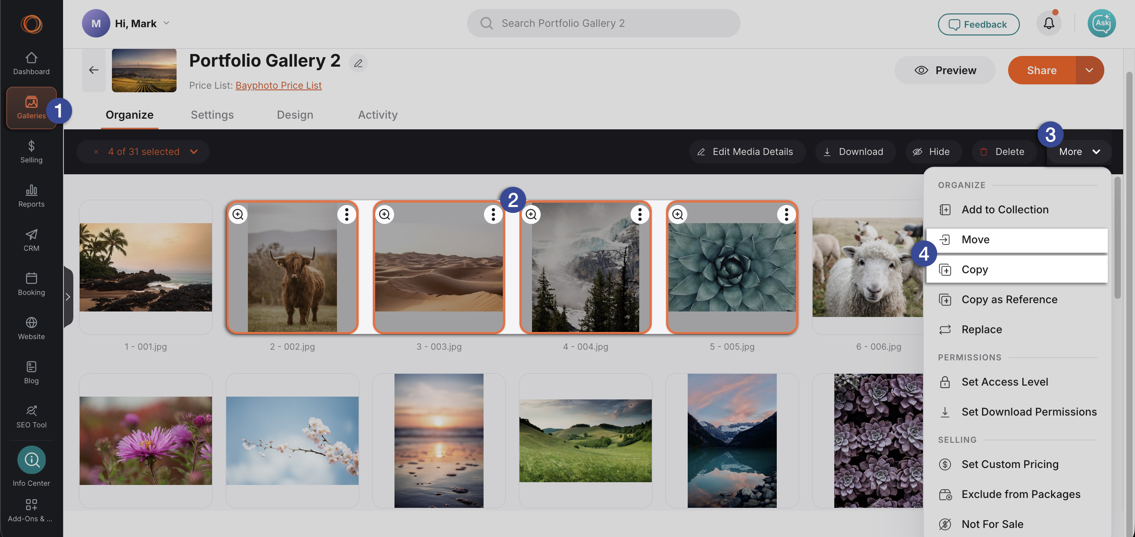Open the Blog sidebar item

(x=31, y=372)
